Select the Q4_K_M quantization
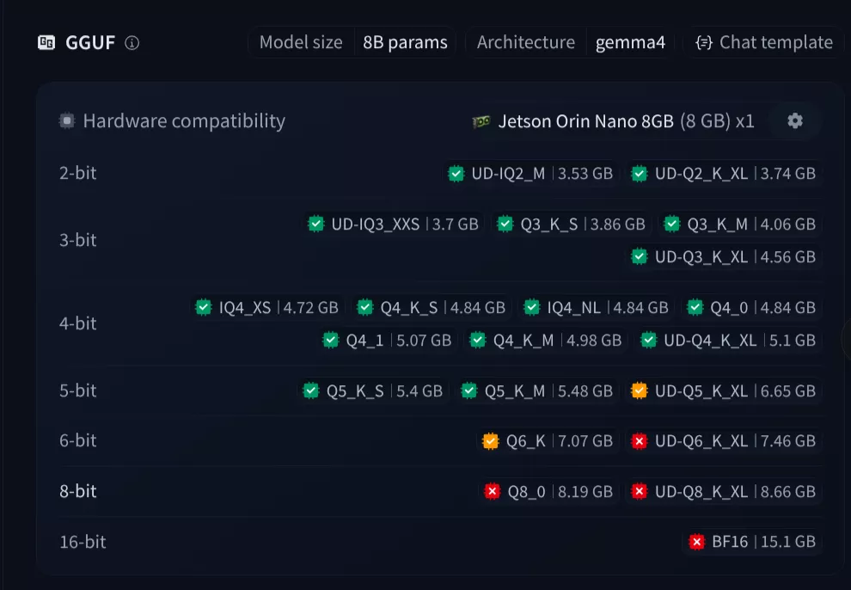This screenshot has height=590, width=851. (546, 341)
